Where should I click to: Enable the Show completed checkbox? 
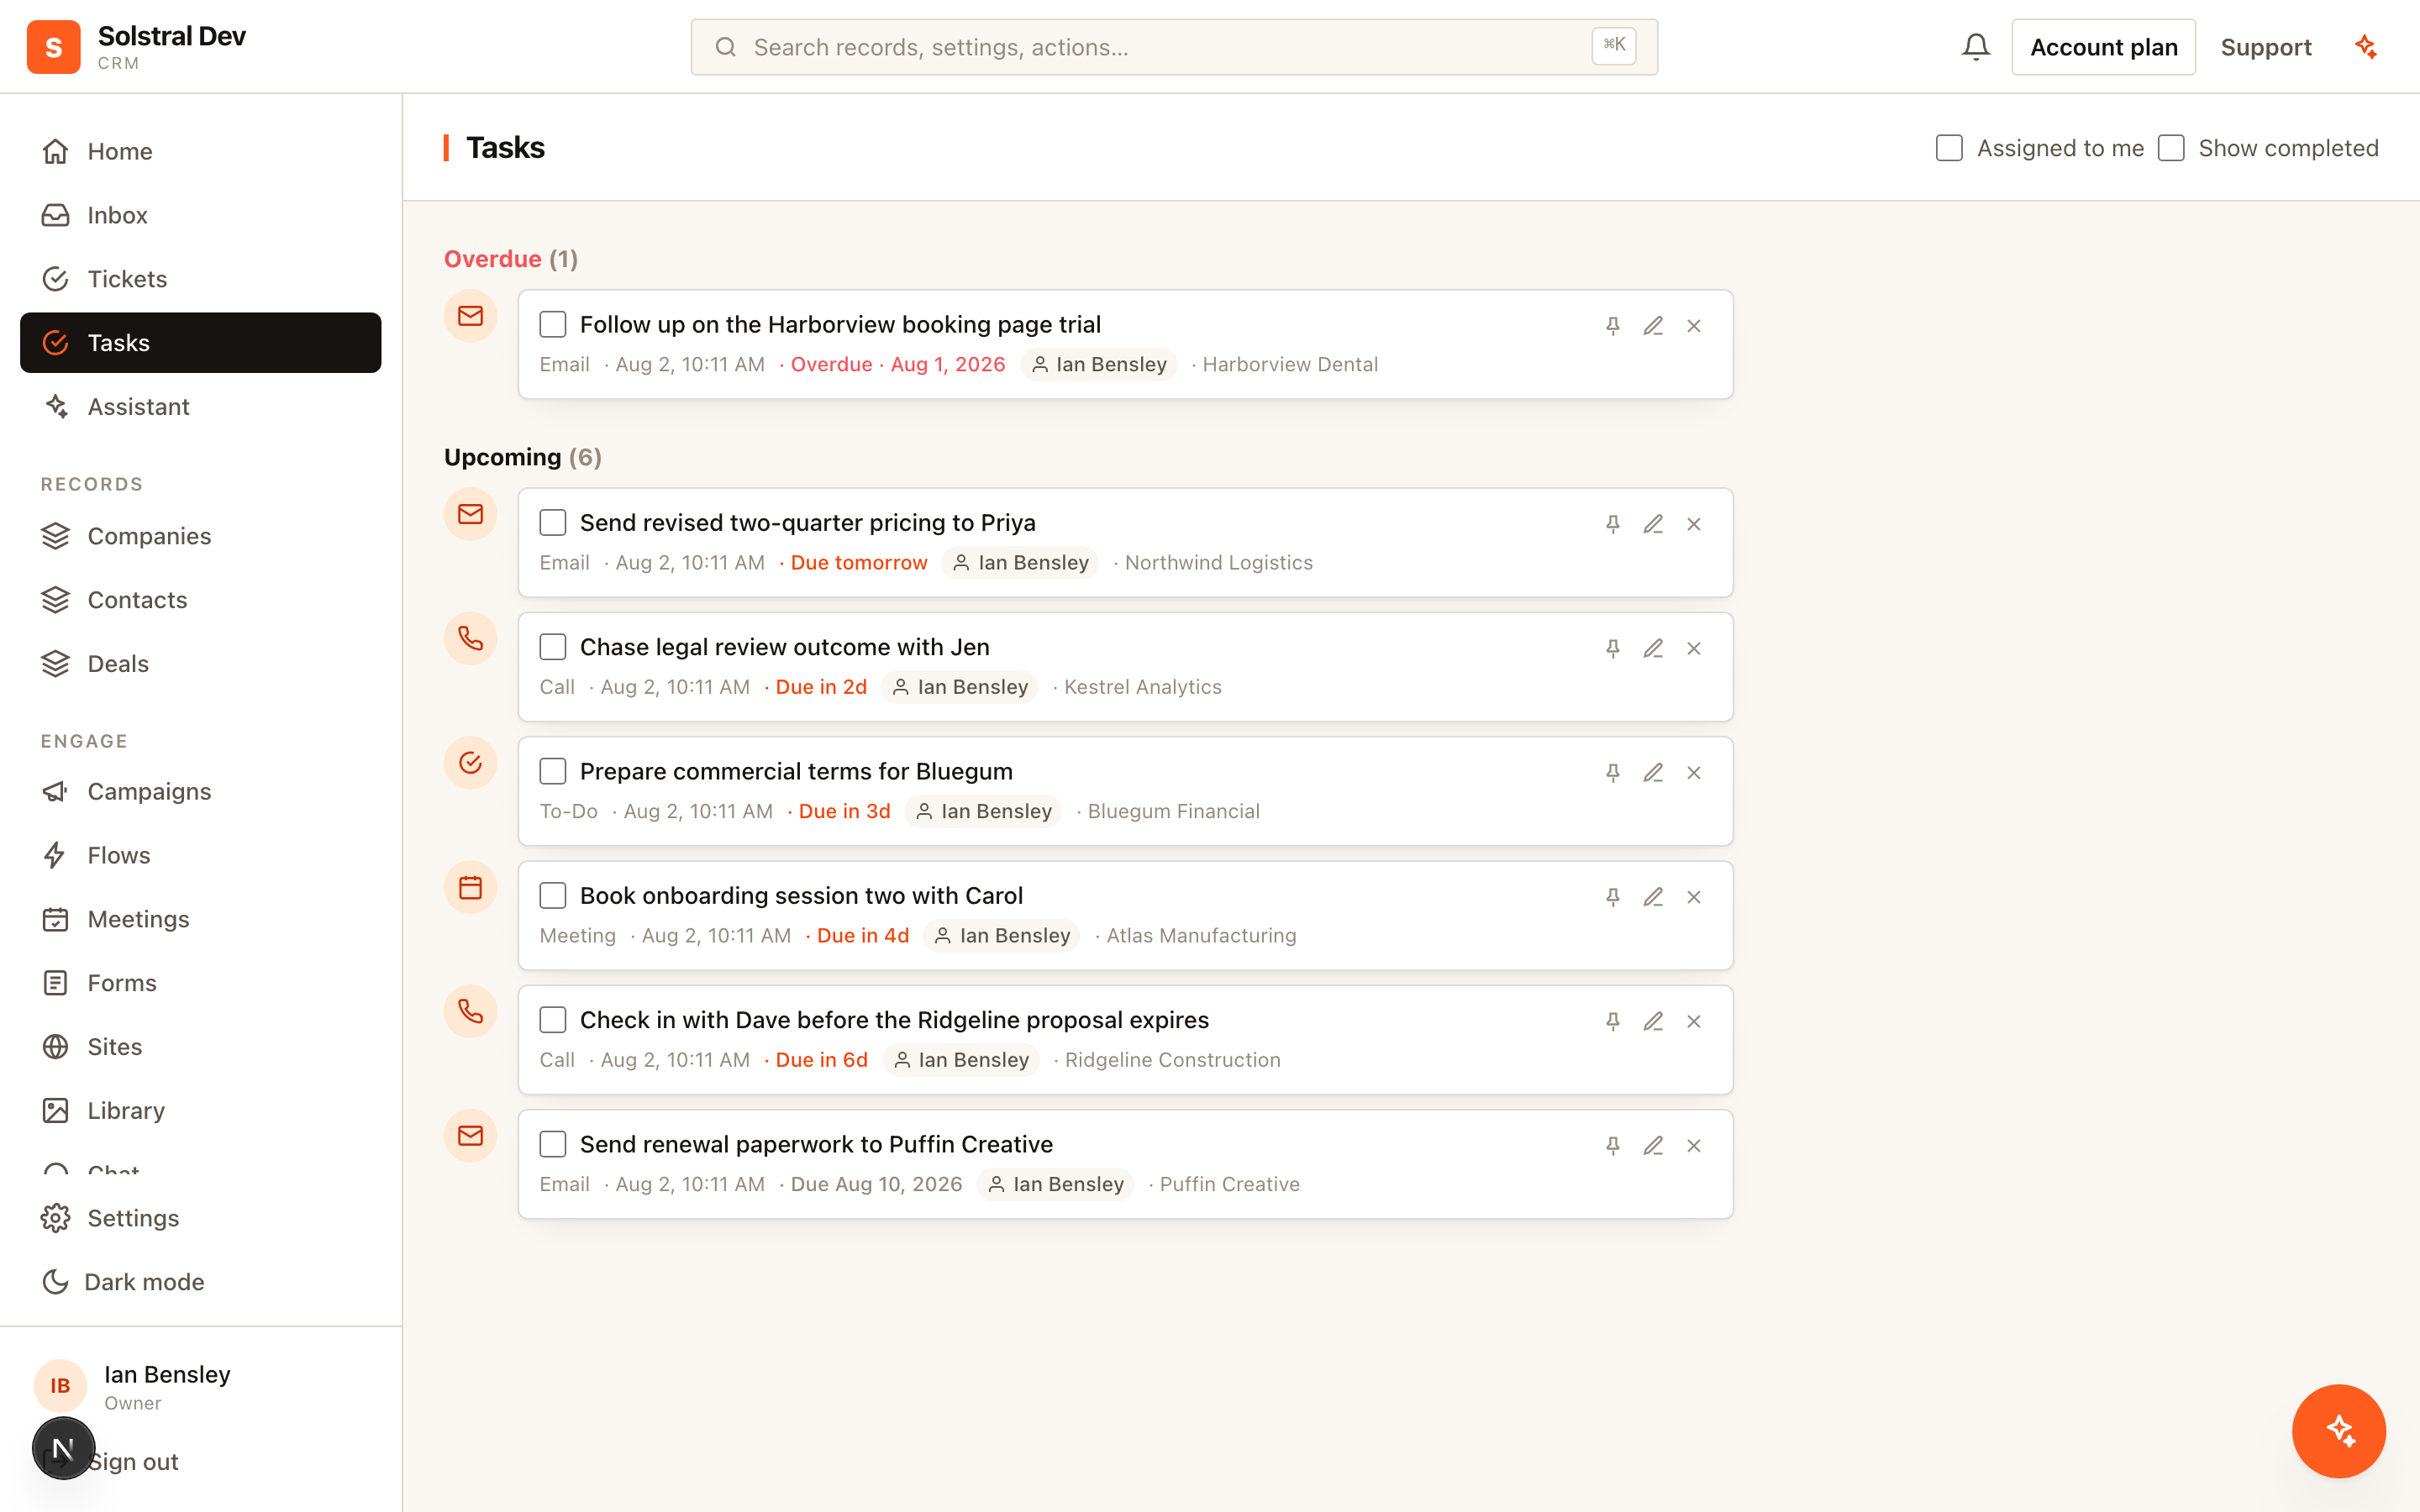click(x=2171, y=148)
